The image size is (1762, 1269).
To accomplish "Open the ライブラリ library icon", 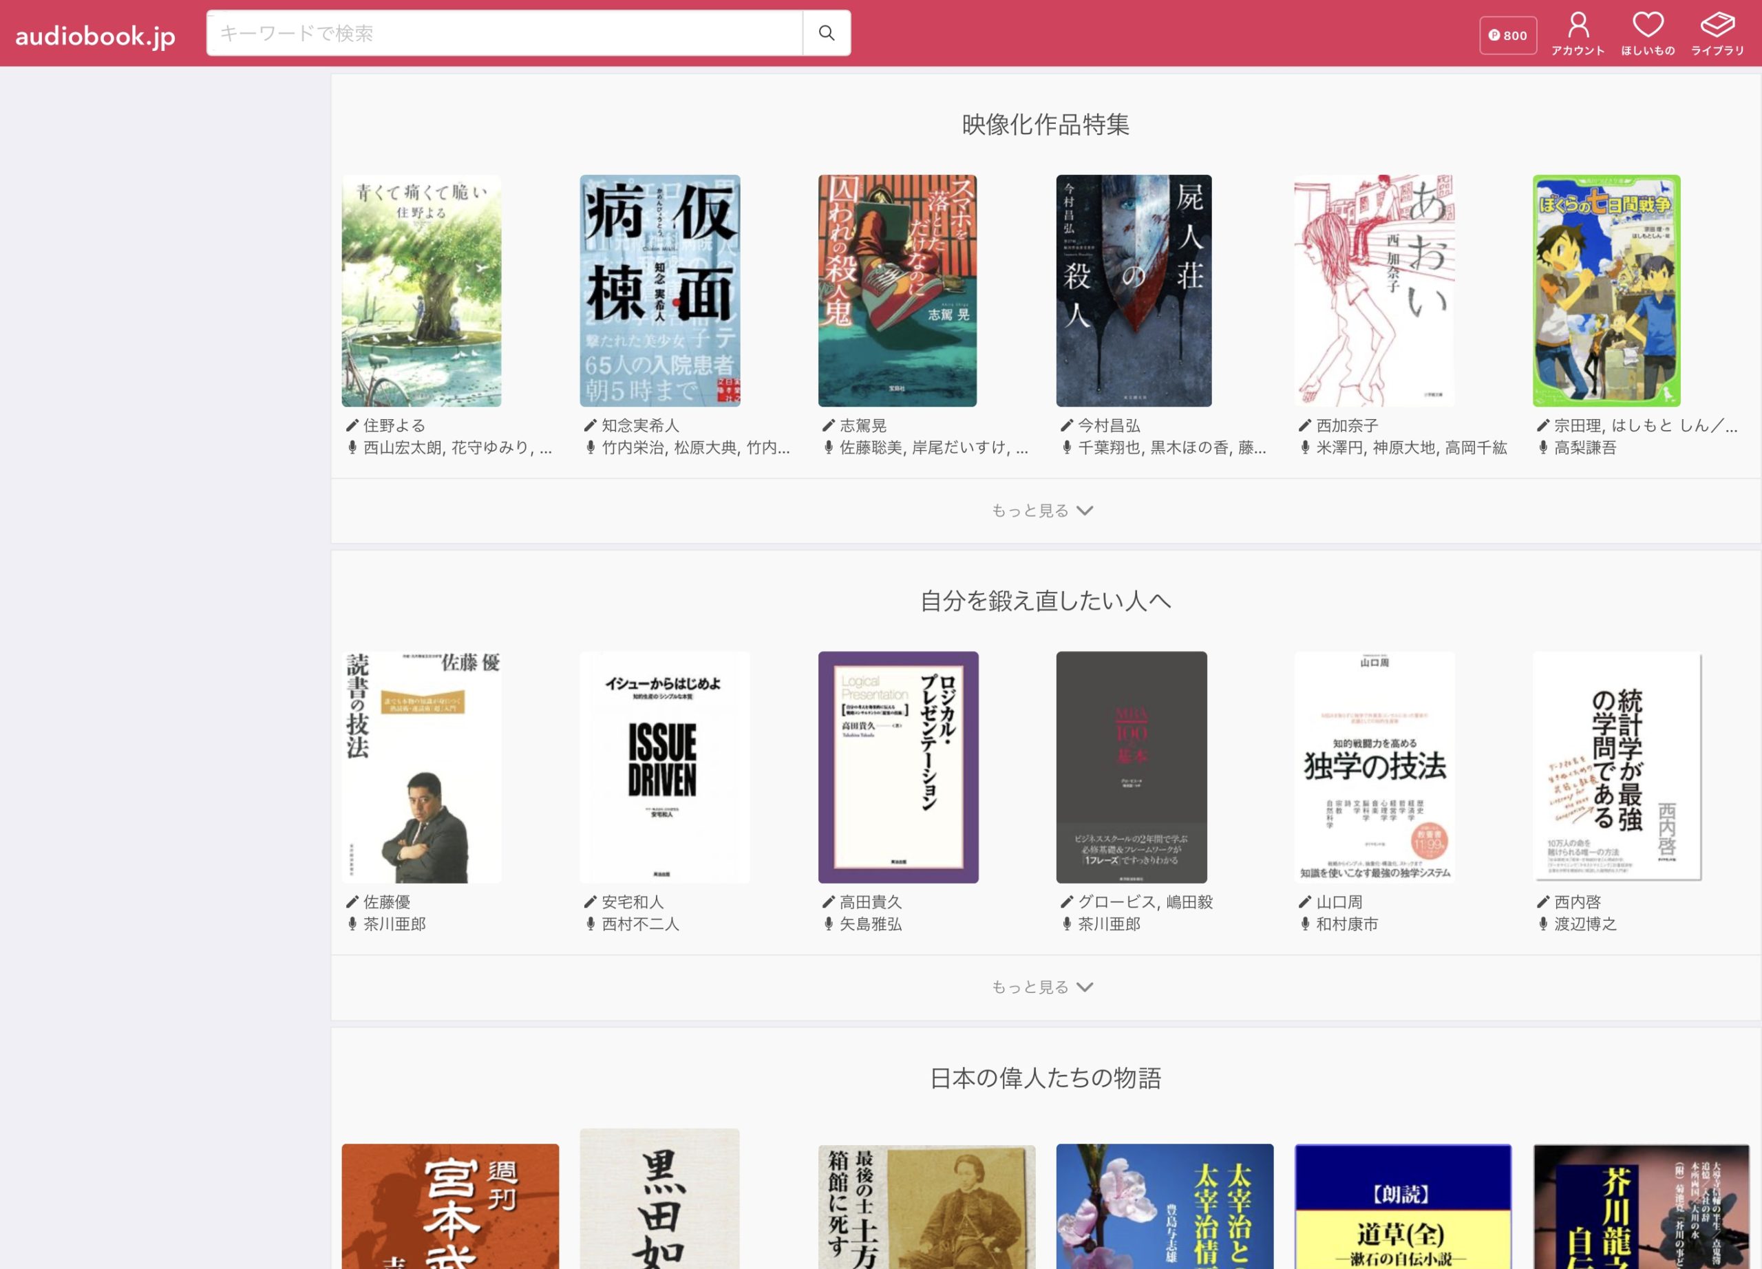I will tap(1718, 34).
